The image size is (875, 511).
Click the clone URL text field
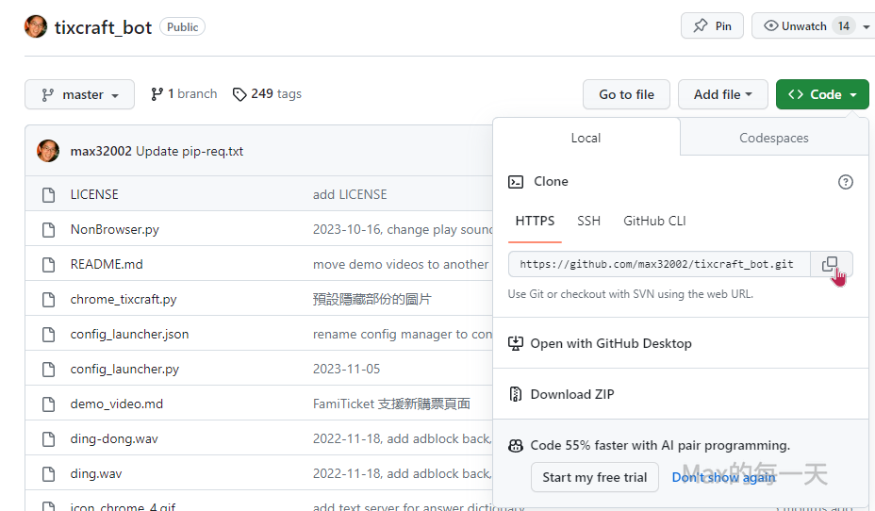coord(657,264)
